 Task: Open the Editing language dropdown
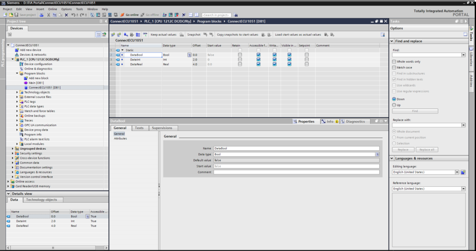[457, 172]
